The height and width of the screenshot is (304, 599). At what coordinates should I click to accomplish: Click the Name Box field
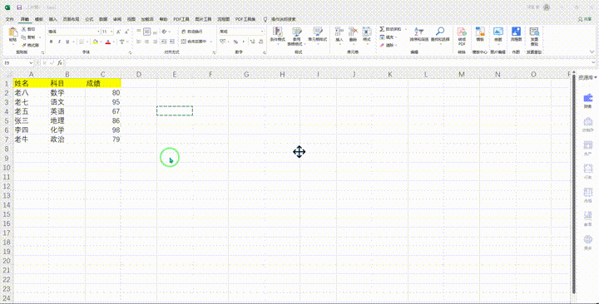(x=18, y=62)
